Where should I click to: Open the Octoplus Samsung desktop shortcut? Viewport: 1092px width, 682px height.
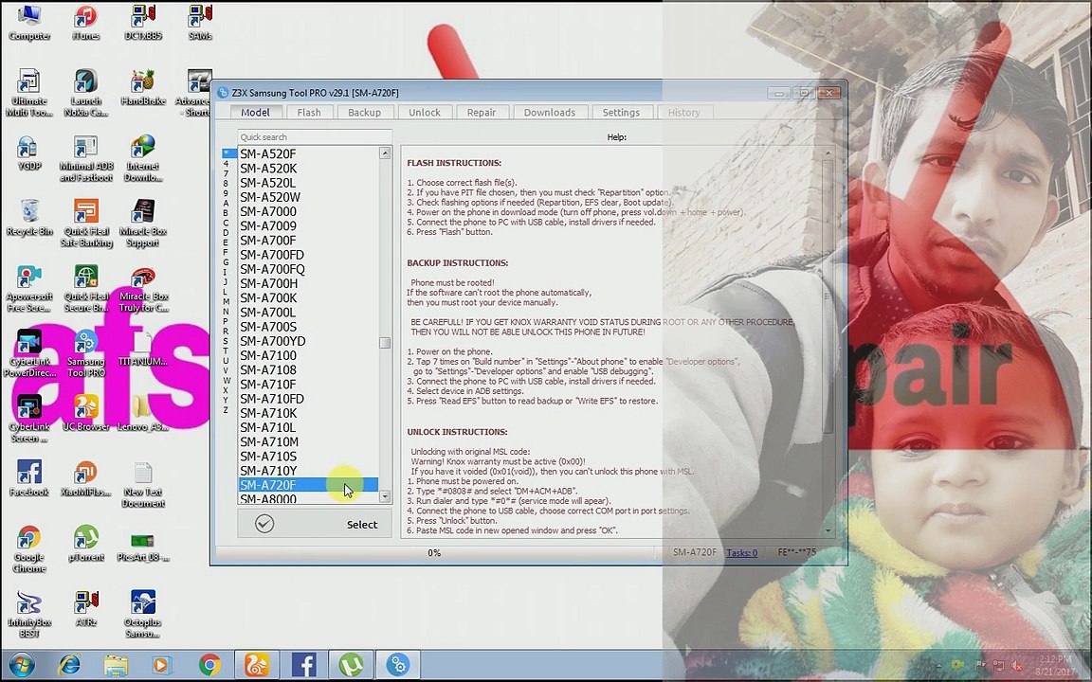tap(143, 614)
